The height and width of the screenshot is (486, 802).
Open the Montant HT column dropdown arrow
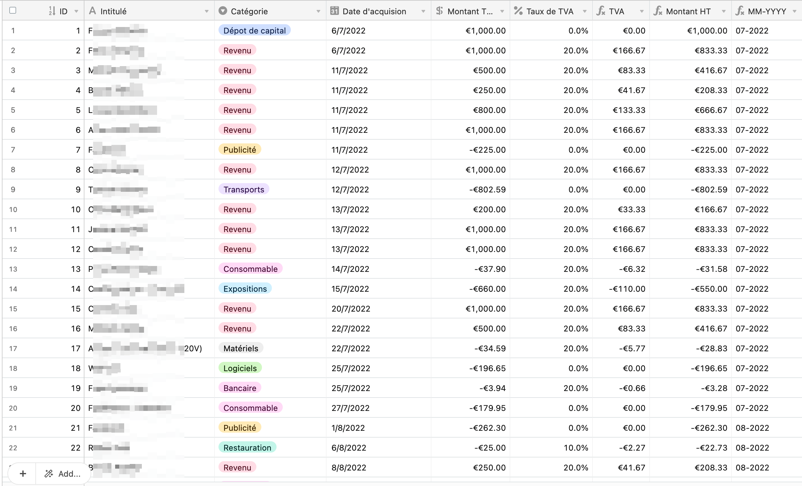click(x=723, y=11)
